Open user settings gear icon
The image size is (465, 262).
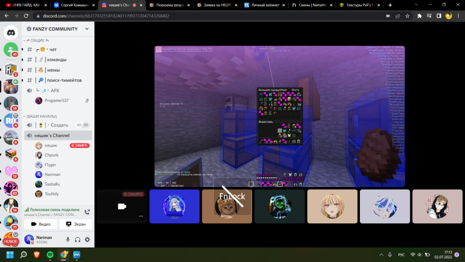[87, 240]
